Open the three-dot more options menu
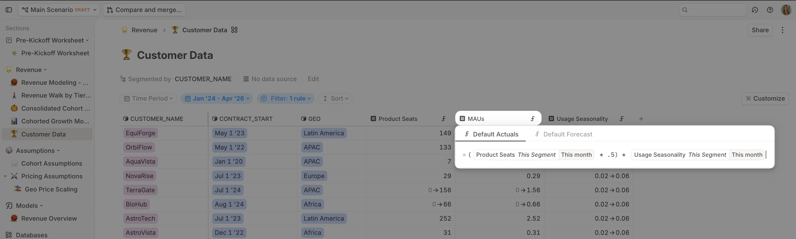796x239 pixels. click(782, 30)
